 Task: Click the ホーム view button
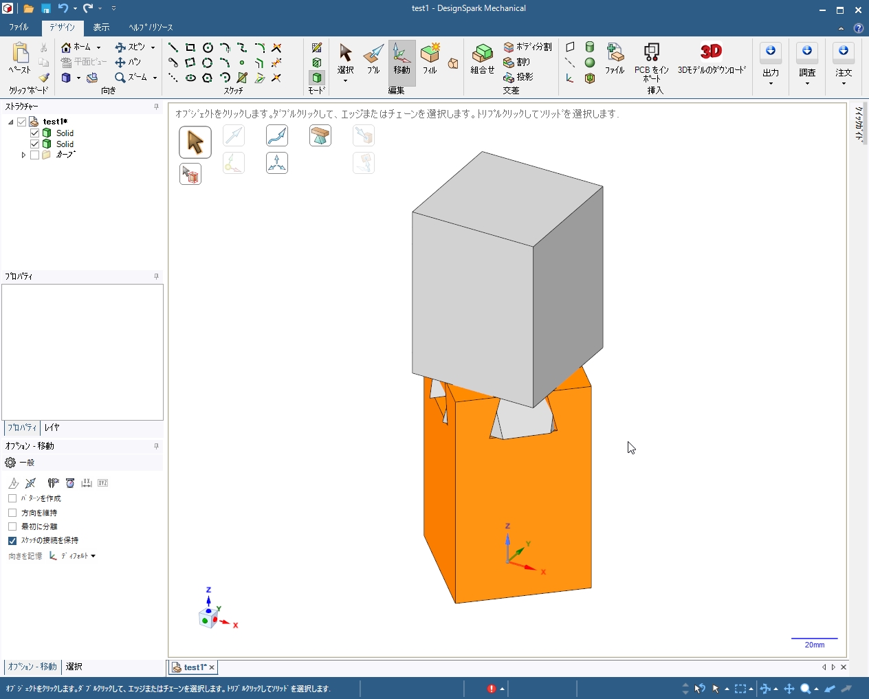coord(76,47)
